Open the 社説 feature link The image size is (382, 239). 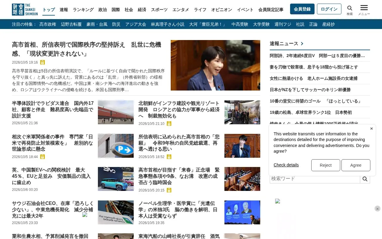pos(300,24)
